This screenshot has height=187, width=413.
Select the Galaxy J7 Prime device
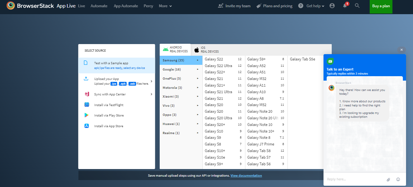point(266,144)
